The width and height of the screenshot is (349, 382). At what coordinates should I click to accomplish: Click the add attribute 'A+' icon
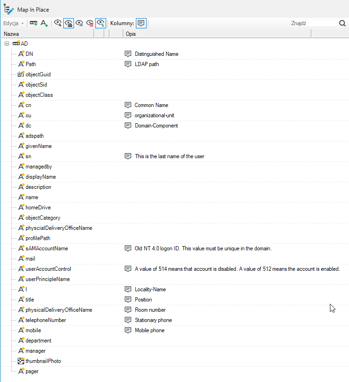44,23
